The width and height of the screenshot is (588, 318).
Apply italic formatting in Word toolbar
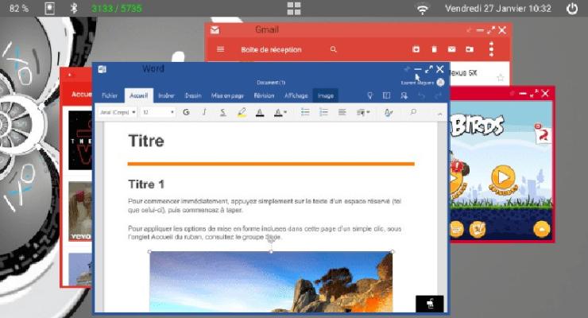204,112
